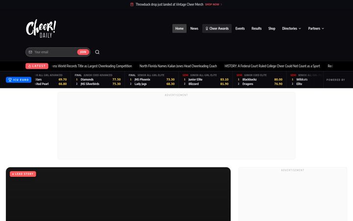Click the trophy ICU EURO badge
Viewport: 353px width, 221px height.
coord(19,80)
